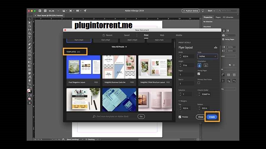266x149 pixels.
Task: Select the Flyer layout document tab
Action: (x=50, y=15)
